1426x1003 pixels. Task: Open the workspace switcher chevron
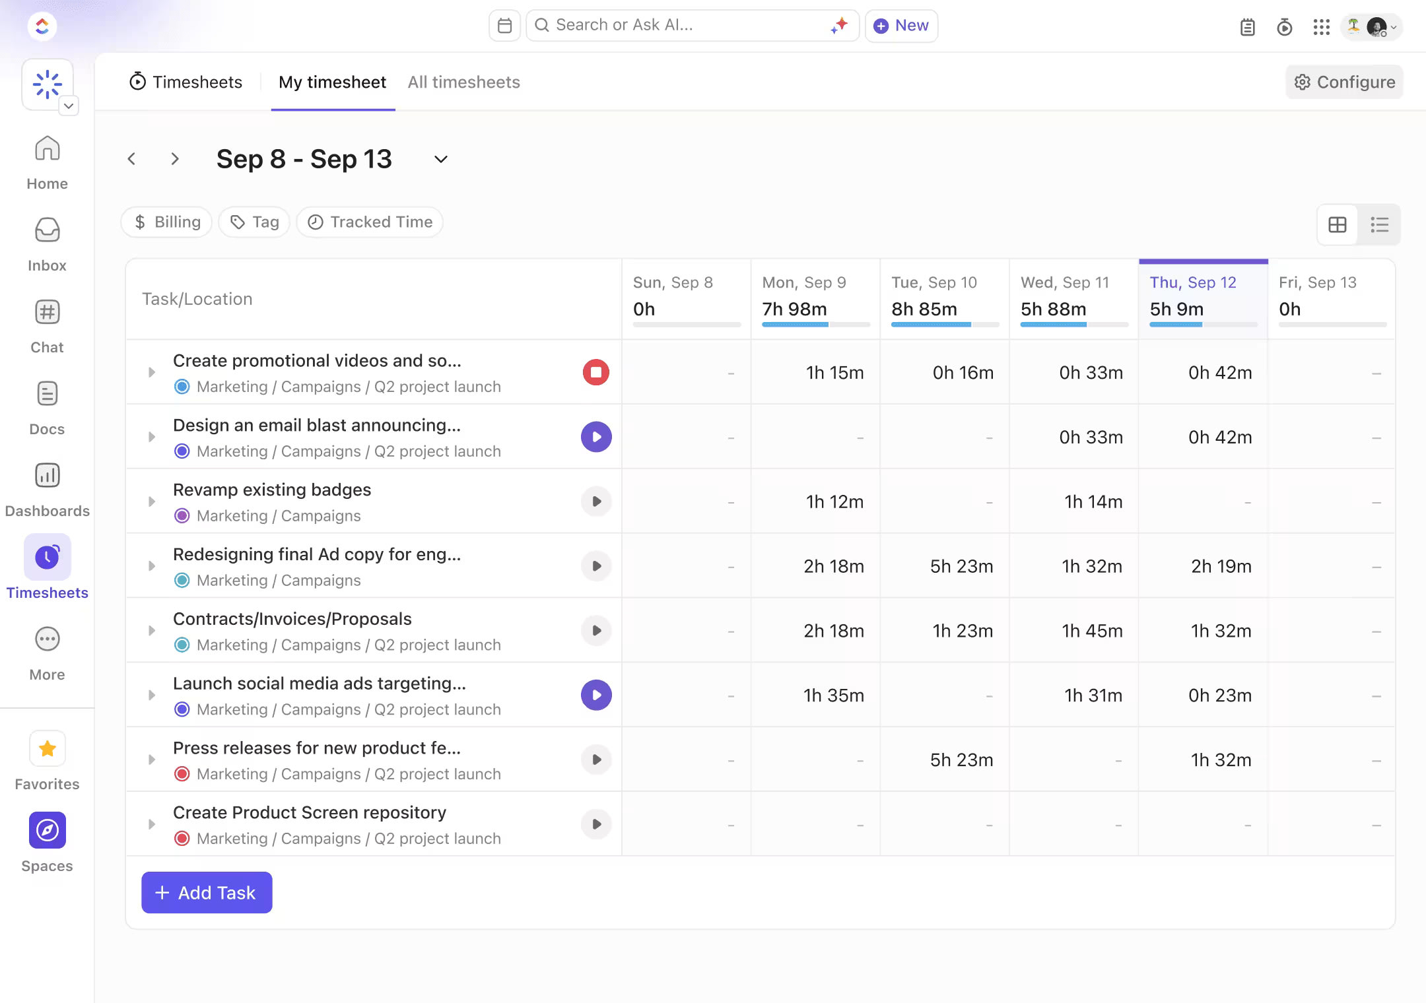[69, 106]
